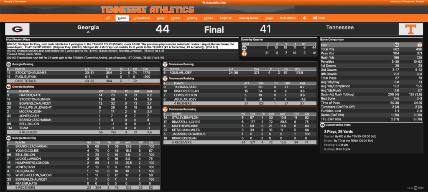The height and width of the screenshot is (192, 428).
Task: Click the refresh icon button
Action: 108,18
